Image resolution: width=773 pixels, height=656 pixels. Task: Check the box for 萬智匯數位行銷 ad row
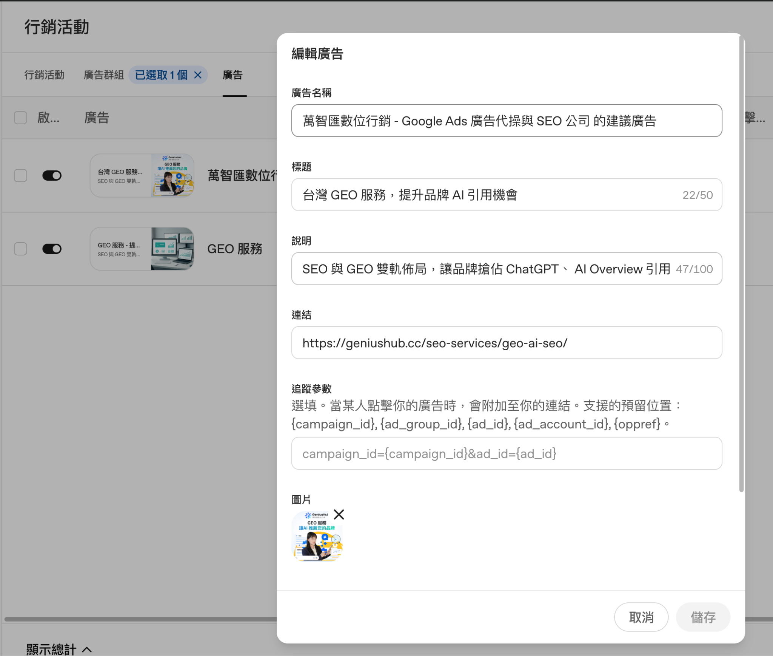[20, 175]
